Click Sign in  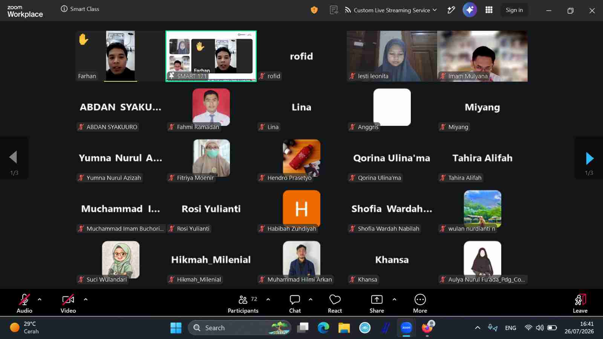pyautogui.click(x=514, y=10)
